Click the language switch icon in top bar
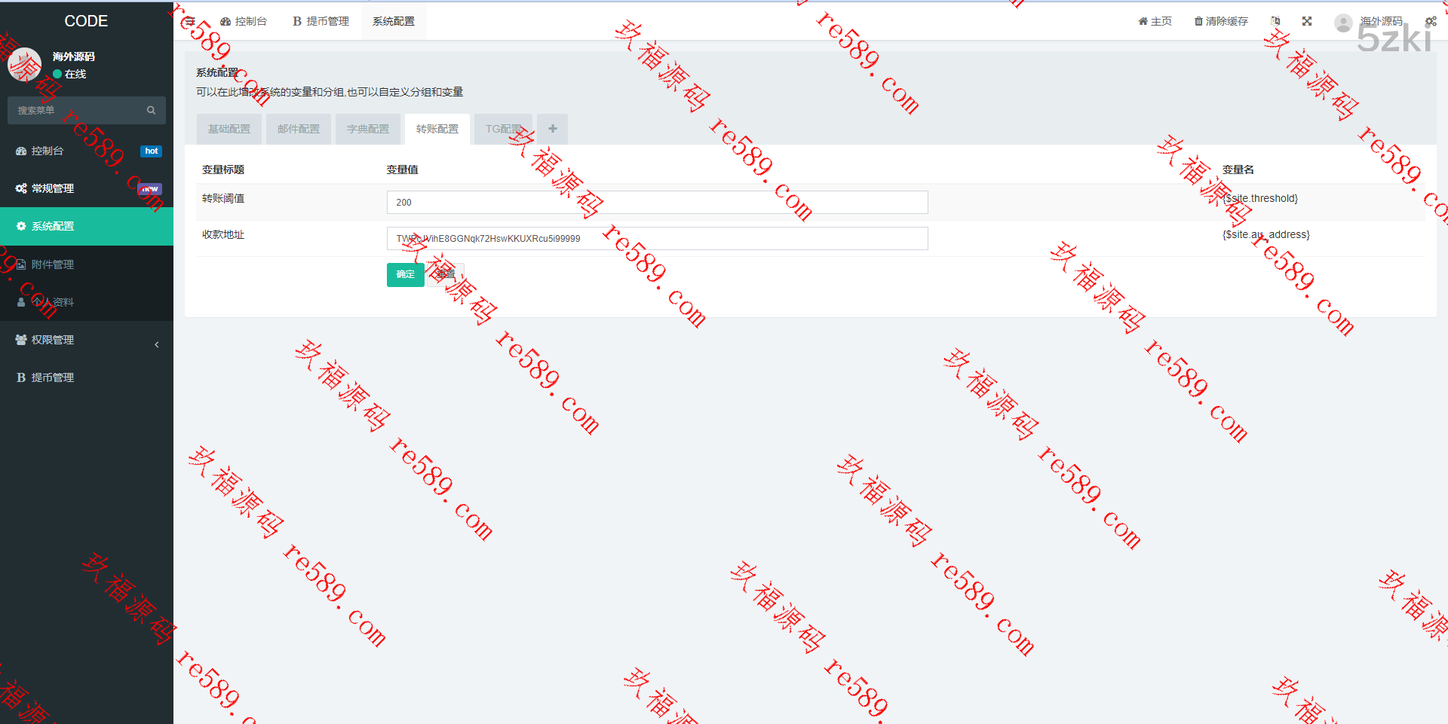Viewport: 1448px width, 724px height. point(1275,21)
